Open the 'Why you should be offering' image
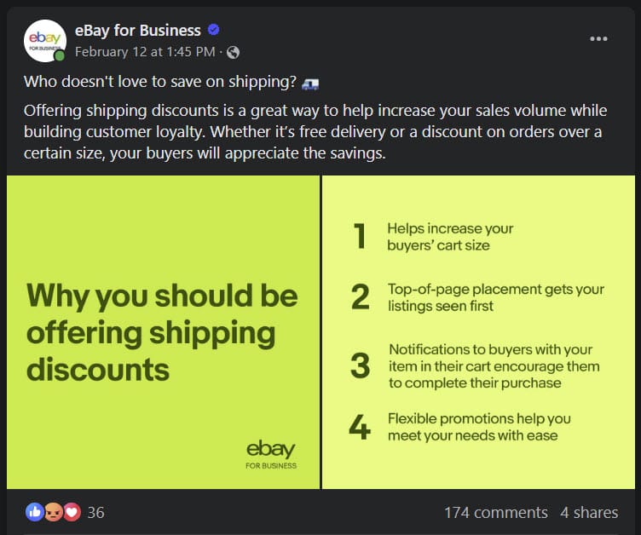The height and width of the screenshot is (535, 641). point(163,332)
